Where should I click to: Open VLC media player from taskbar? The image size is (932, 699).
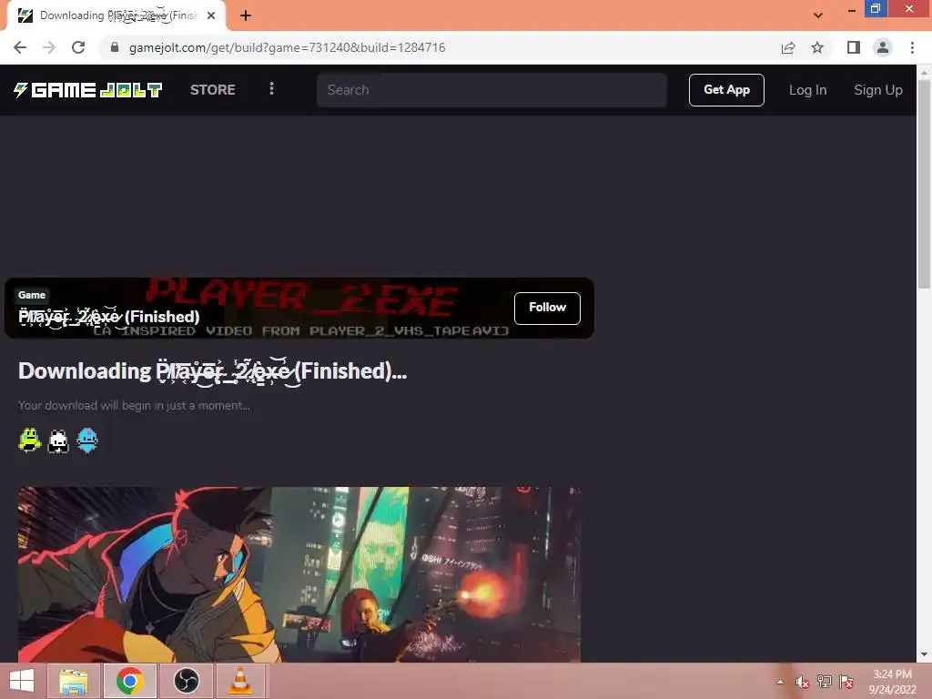pos(240,681)
